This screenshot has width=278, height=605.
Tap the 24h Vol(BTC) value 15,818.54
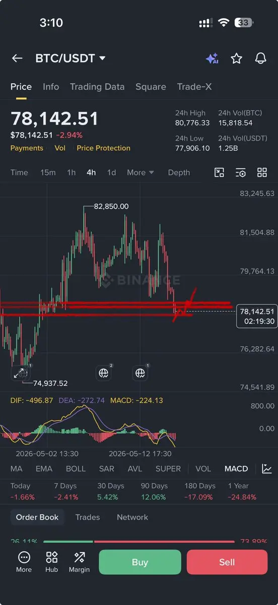(x=235, y=123)
